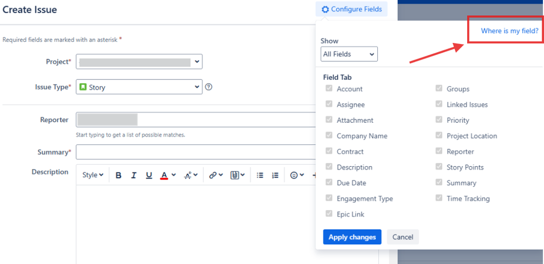Expand the emoji options chevron arrow
Image resolution: width=544 pixels, height=264 pixels.
(x=302, y=175)
